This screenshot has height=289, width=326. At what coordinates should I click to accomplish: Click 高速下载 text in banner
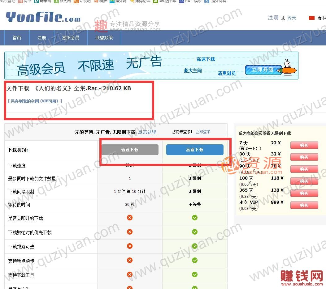(x=206, y=59)
